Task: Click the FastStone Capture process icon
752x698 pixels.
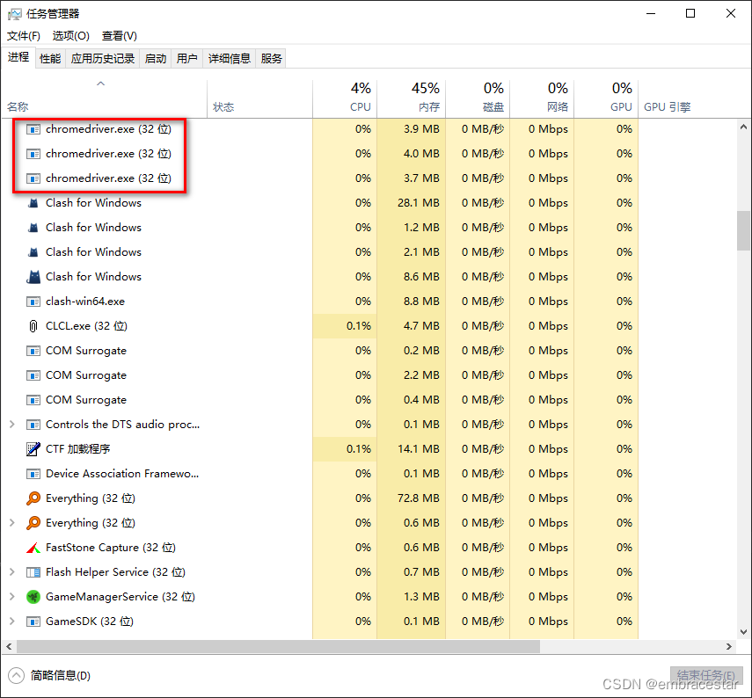Action: tap(32, 548)
